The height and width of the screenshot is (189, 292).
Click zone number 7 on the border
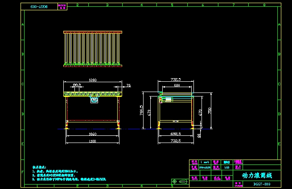234,5
